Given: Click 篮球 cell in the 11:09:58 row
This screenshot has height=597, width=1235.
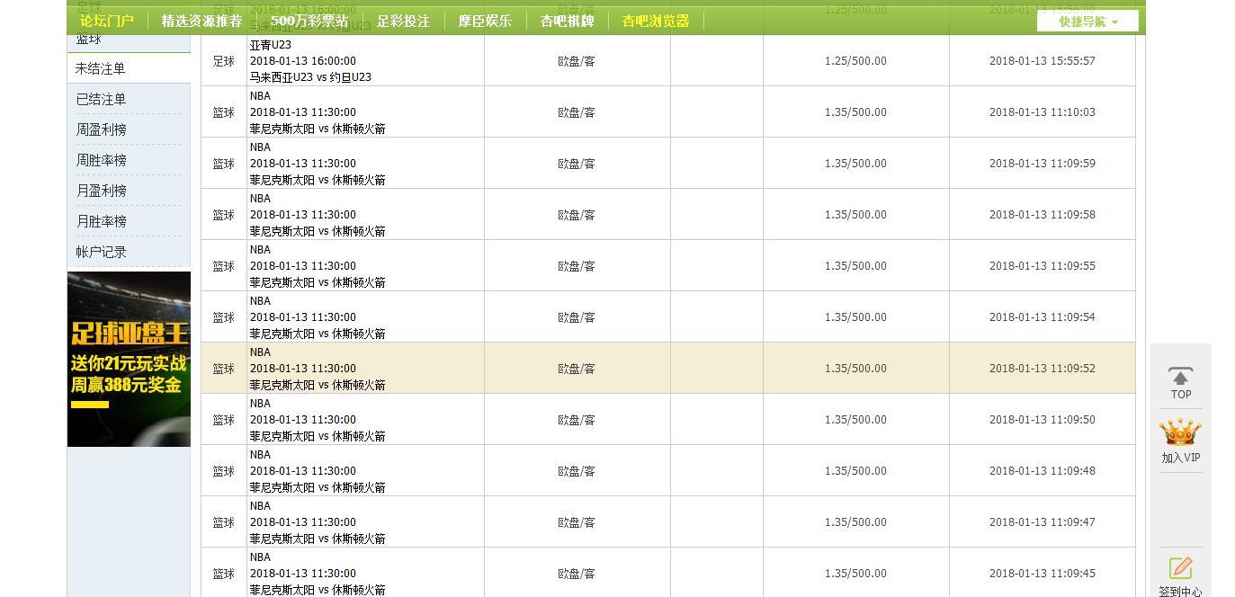Looking at the screenshot, I should coord(223,215).
